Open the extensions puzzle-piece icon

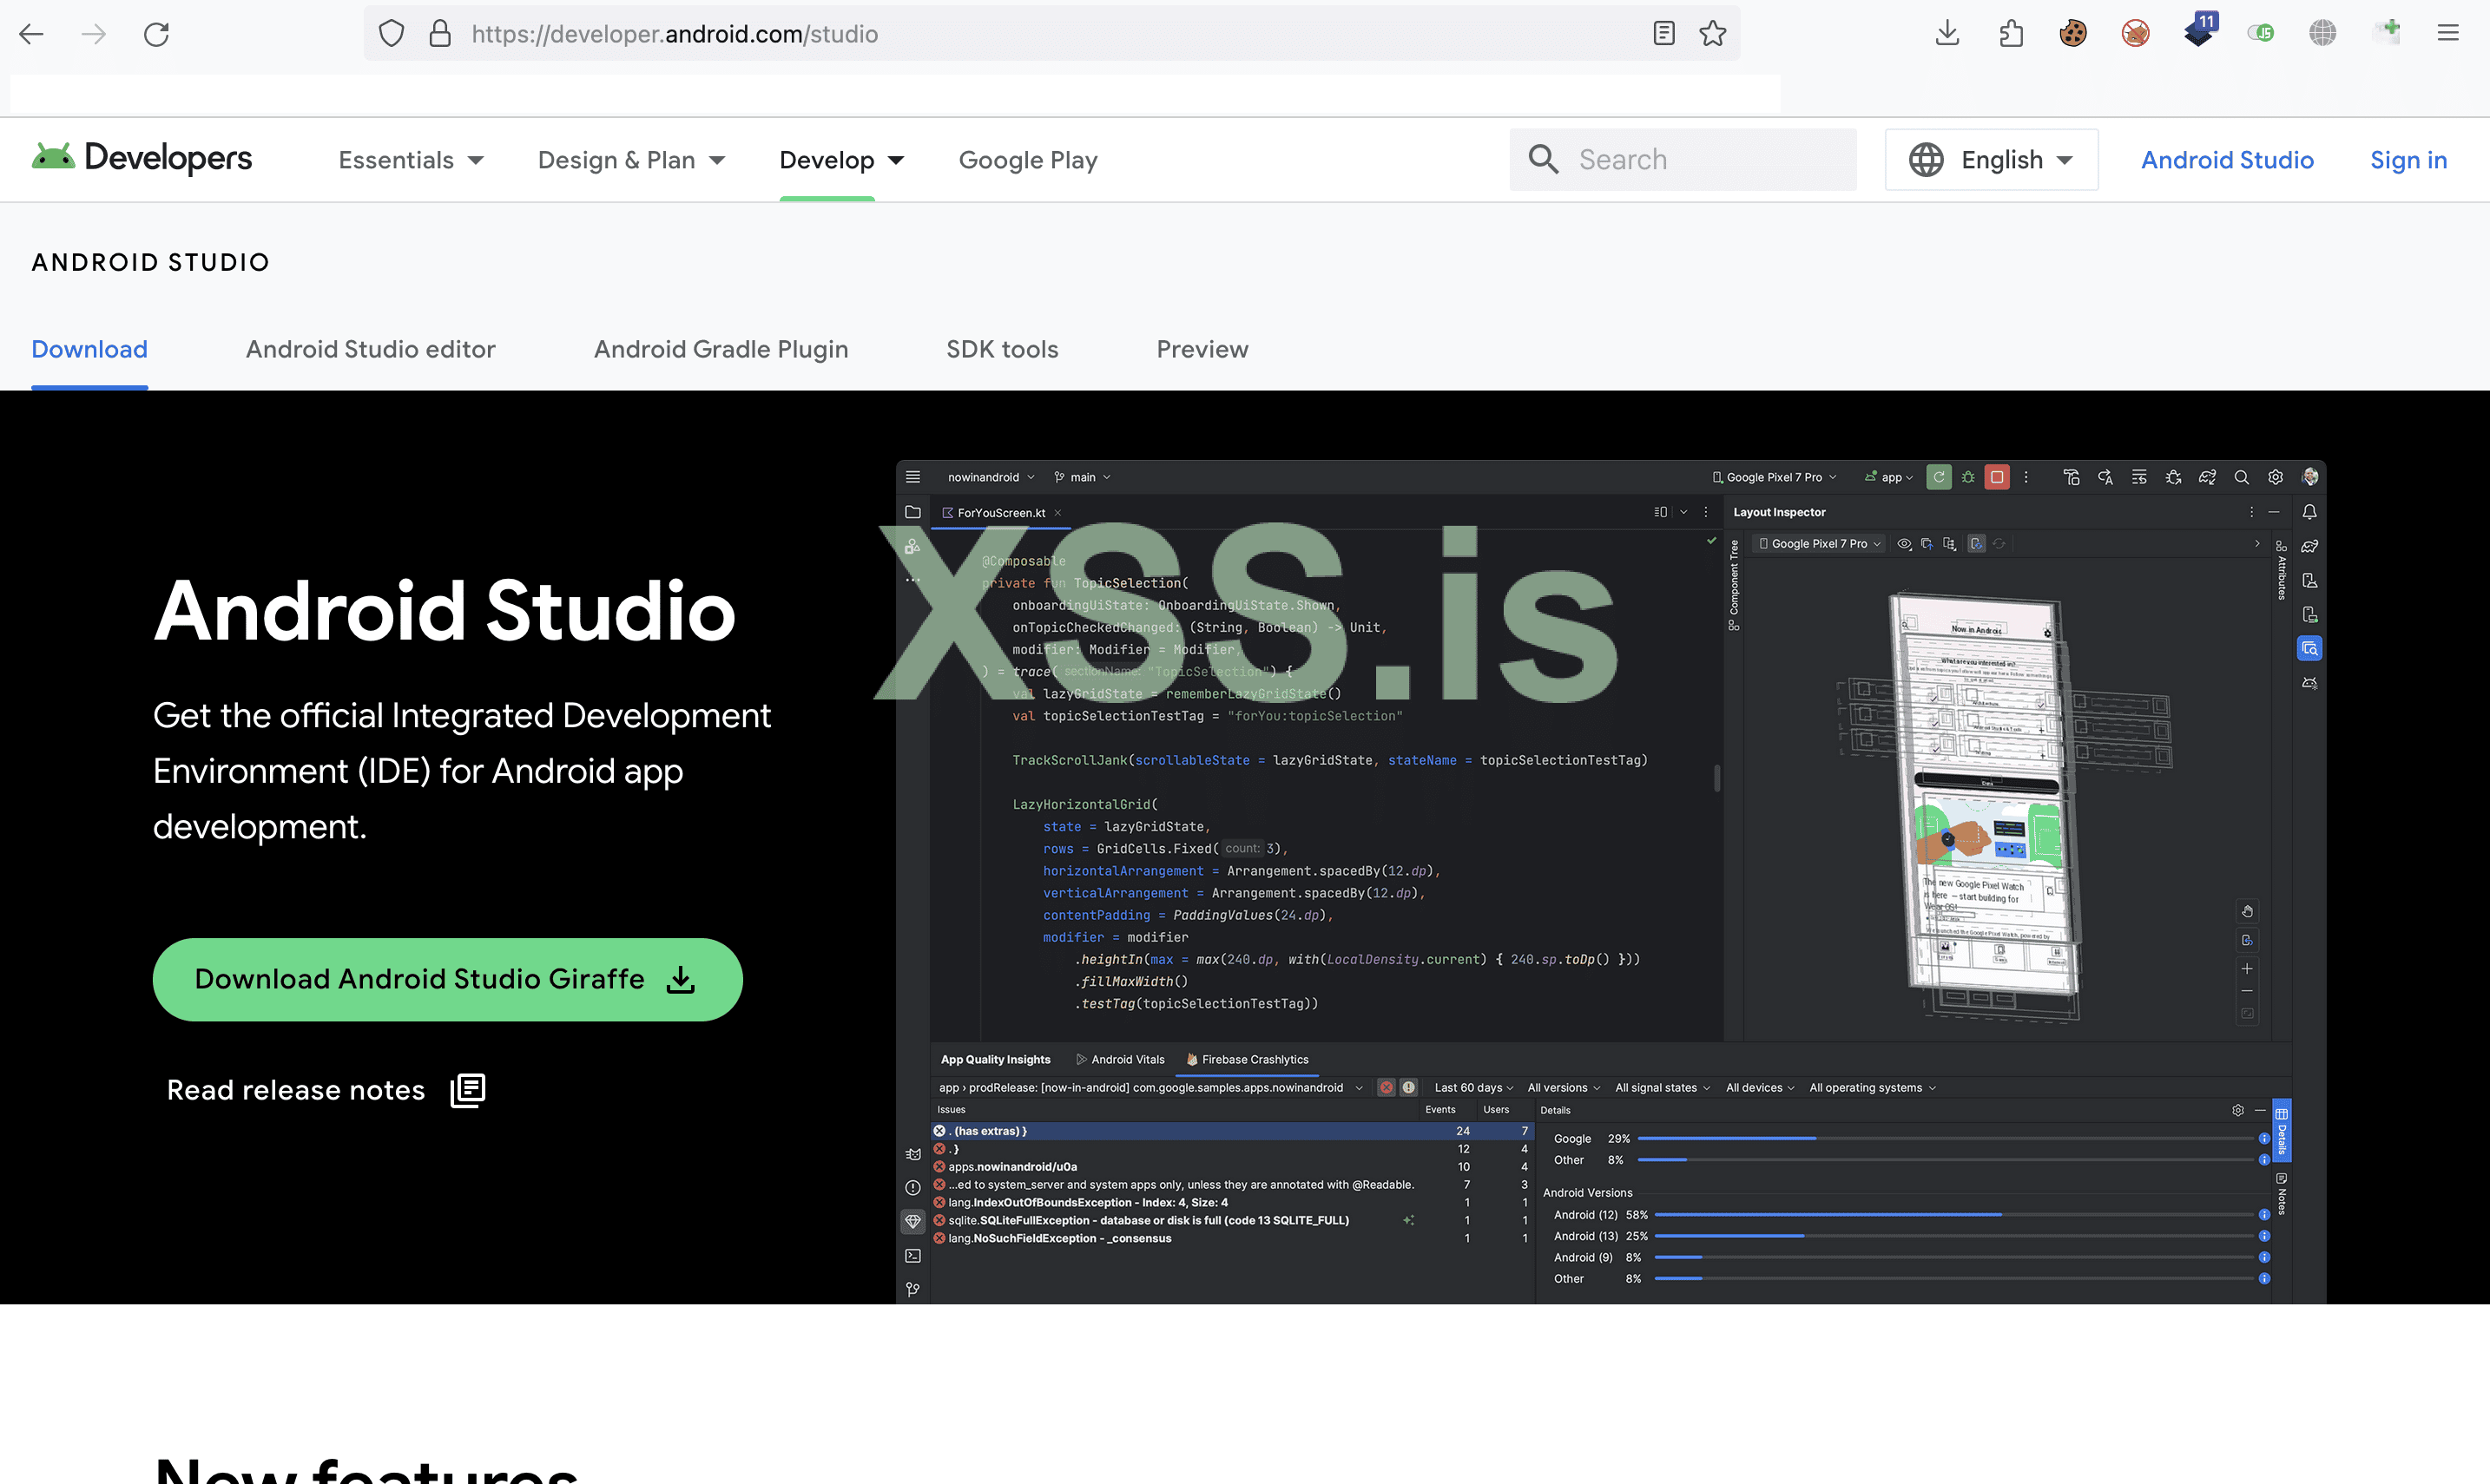pyautogui.click(x=2011, y=34)
